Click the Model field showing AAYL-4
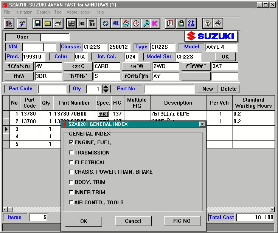Screen dimensions: 278x233 [222, 47]
